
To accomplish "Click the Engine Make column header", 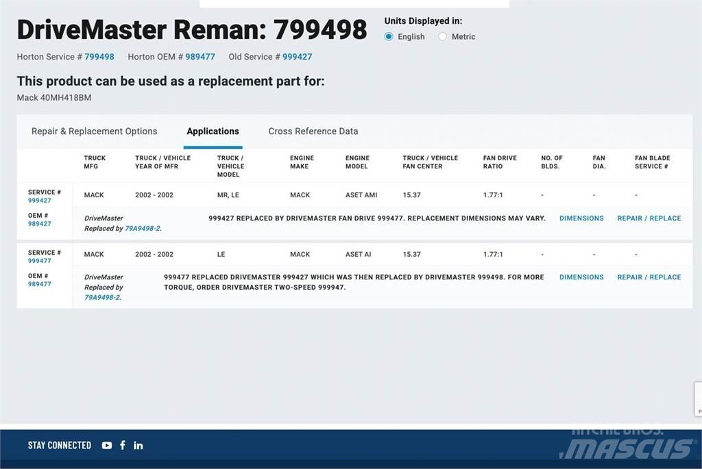I will (302, 162).
